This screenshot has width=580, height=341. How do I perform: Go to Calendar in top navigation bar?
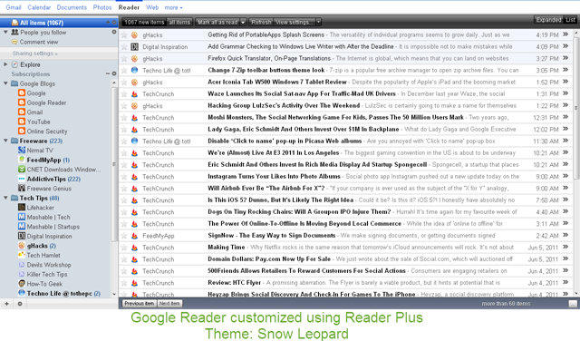coord(39,7)
